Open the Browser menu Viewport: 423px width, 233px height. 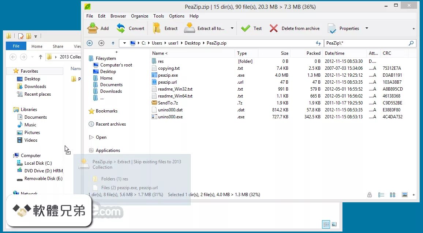118,16
